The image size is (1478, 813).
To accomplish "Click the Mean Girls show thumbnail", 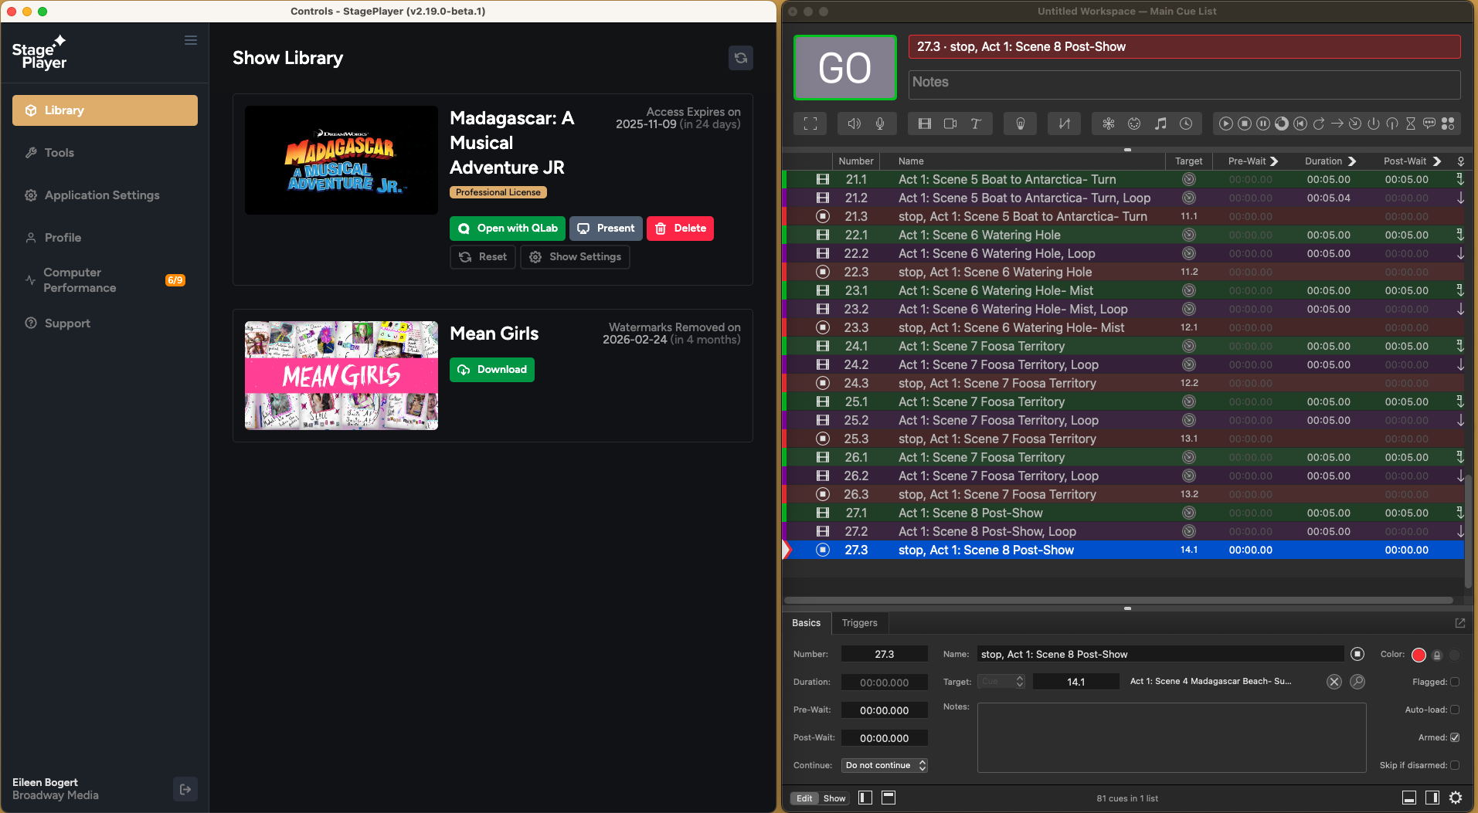I will 341,375.
